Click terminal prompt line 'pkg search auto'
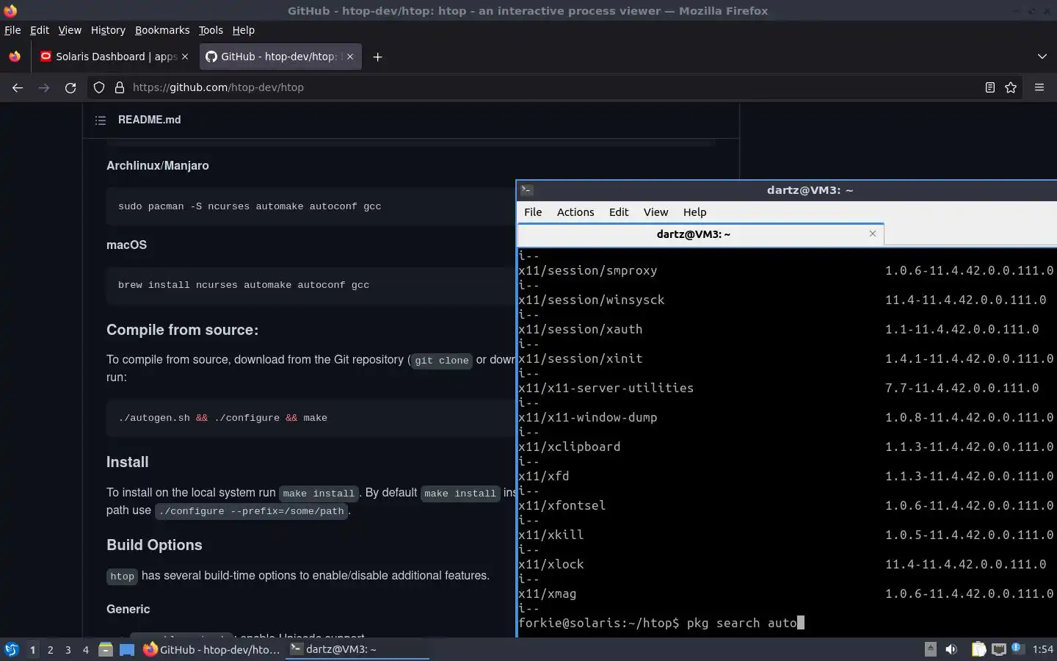Viewport: 1057px width, 661px height. (661, 623)
